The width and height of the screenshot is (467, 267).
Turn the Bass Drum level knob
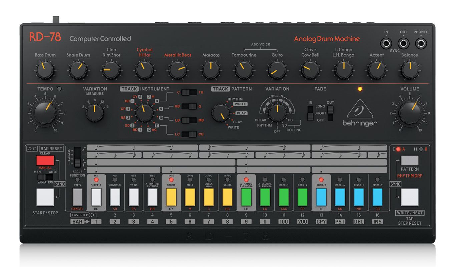[x=45, y=70]
